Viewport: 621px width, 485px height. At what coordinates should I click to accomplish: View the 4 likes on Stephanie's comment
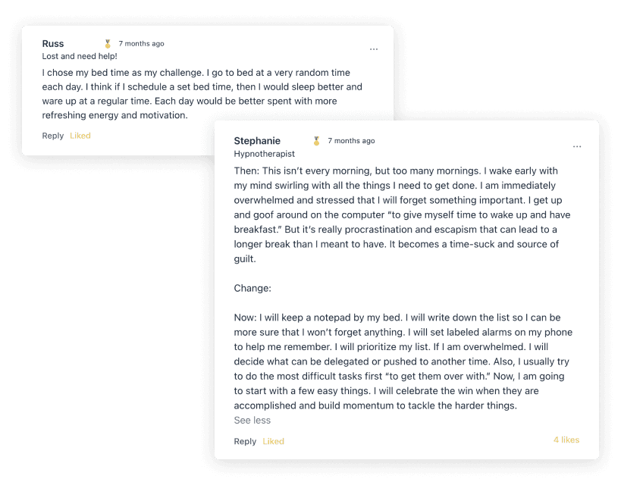pyautogui.click(x=566, y=440)
